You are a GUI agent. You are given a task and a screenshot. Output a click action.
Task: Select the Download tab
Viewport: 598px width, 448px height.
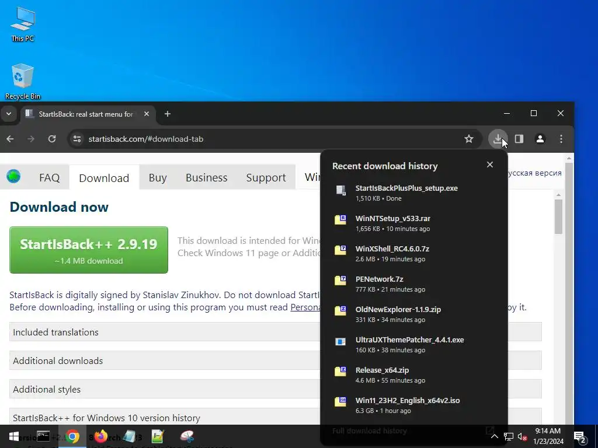[x=104, y=177]
